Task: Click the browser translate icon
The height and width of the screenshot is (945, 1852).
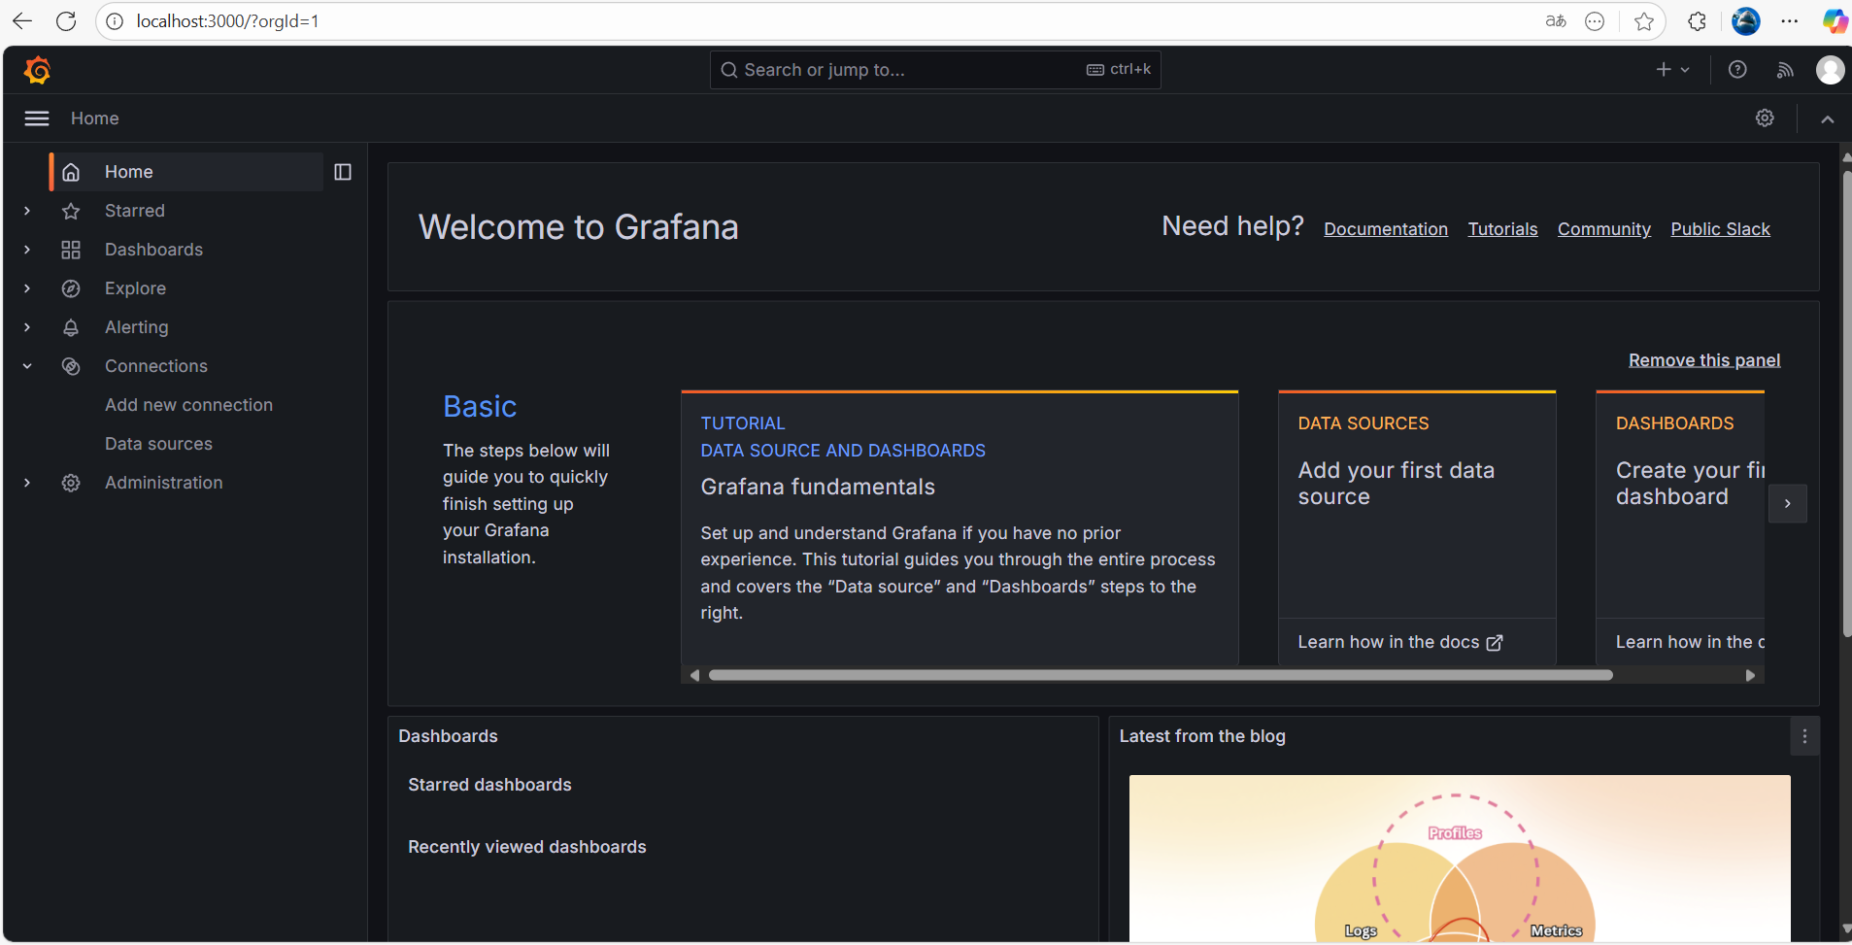Action: pyautogui.click(x=1556, y=21)
